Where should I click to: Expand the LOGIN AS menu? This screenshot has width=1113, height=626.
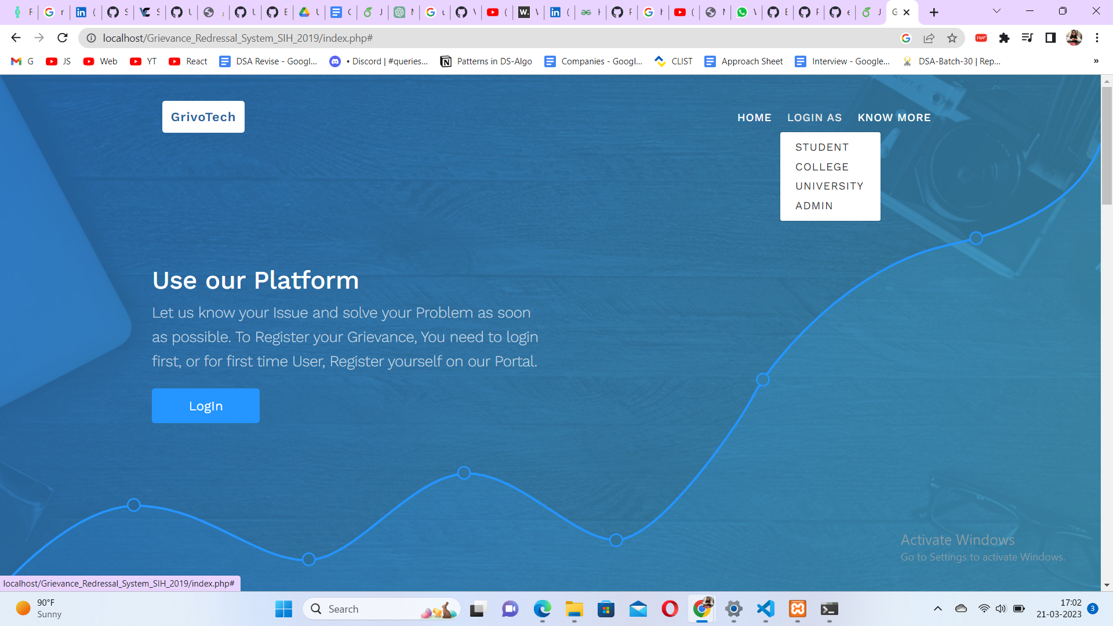click(814, 118)
